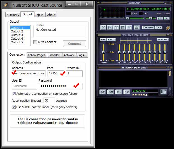Click the Password field

(x=61, y=86)
